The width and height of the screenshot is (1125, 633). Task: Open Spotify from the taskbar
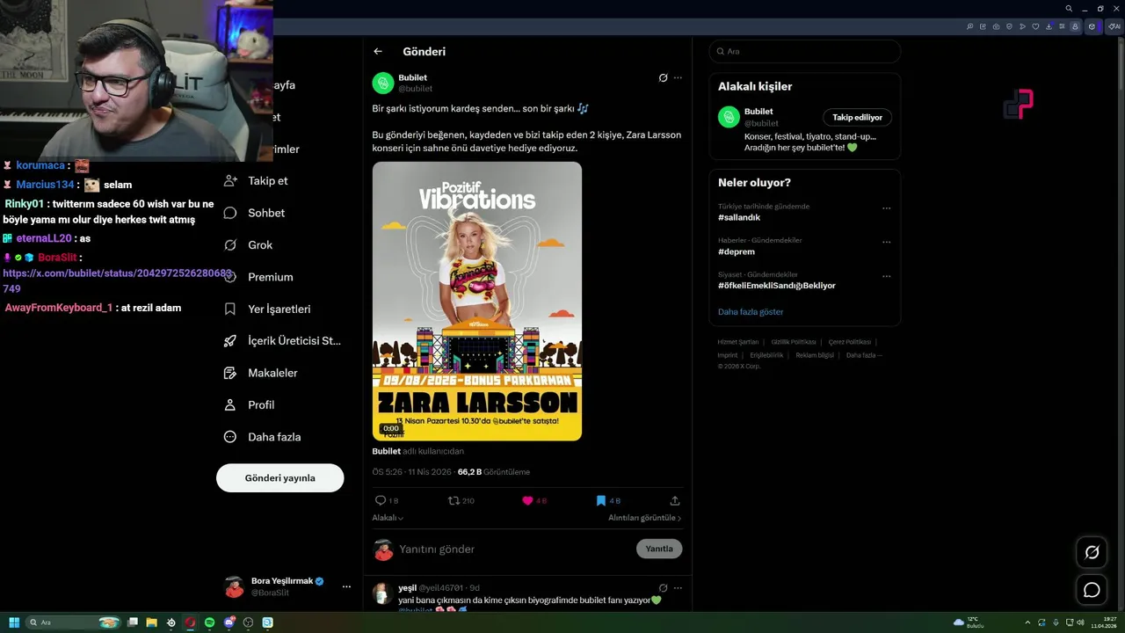(x=209, y=622)
